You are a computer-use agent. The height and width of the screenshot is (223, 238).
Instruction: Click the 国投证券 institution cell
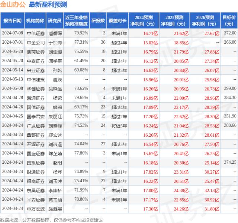click(x=36, y=163)
